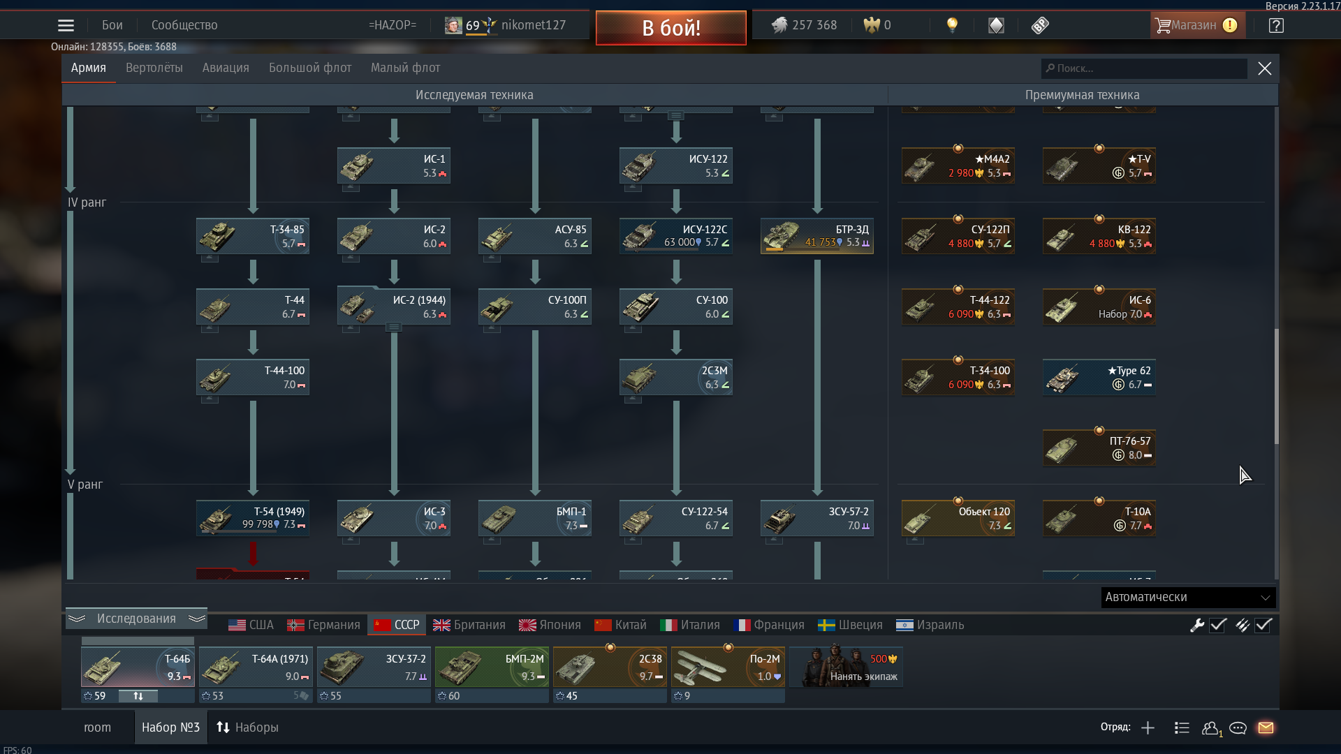
Task: Expand arrow under Объект 120 card
Action: point(915,540)
